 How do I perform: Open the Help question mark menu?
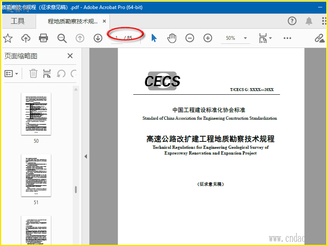(292, 21)
